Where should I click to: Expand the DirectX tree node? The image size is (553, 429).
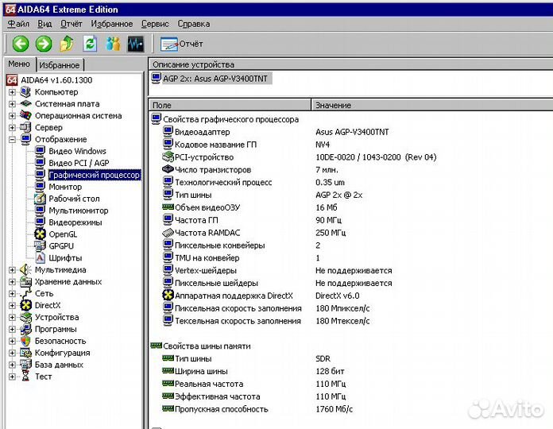(x=12, y=306)
